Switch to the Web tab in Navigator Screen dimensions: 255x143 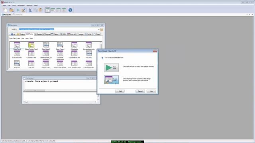[88, 34]
